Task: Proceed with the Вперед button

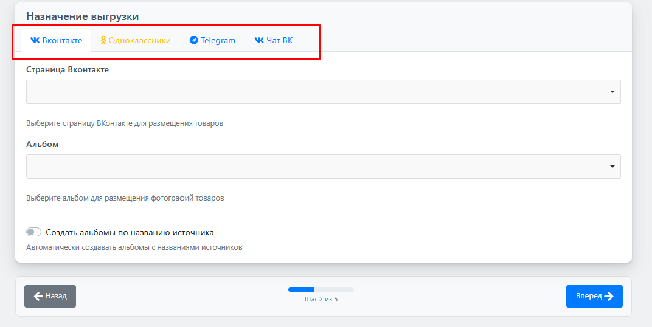Action: [x=594, y=296]
